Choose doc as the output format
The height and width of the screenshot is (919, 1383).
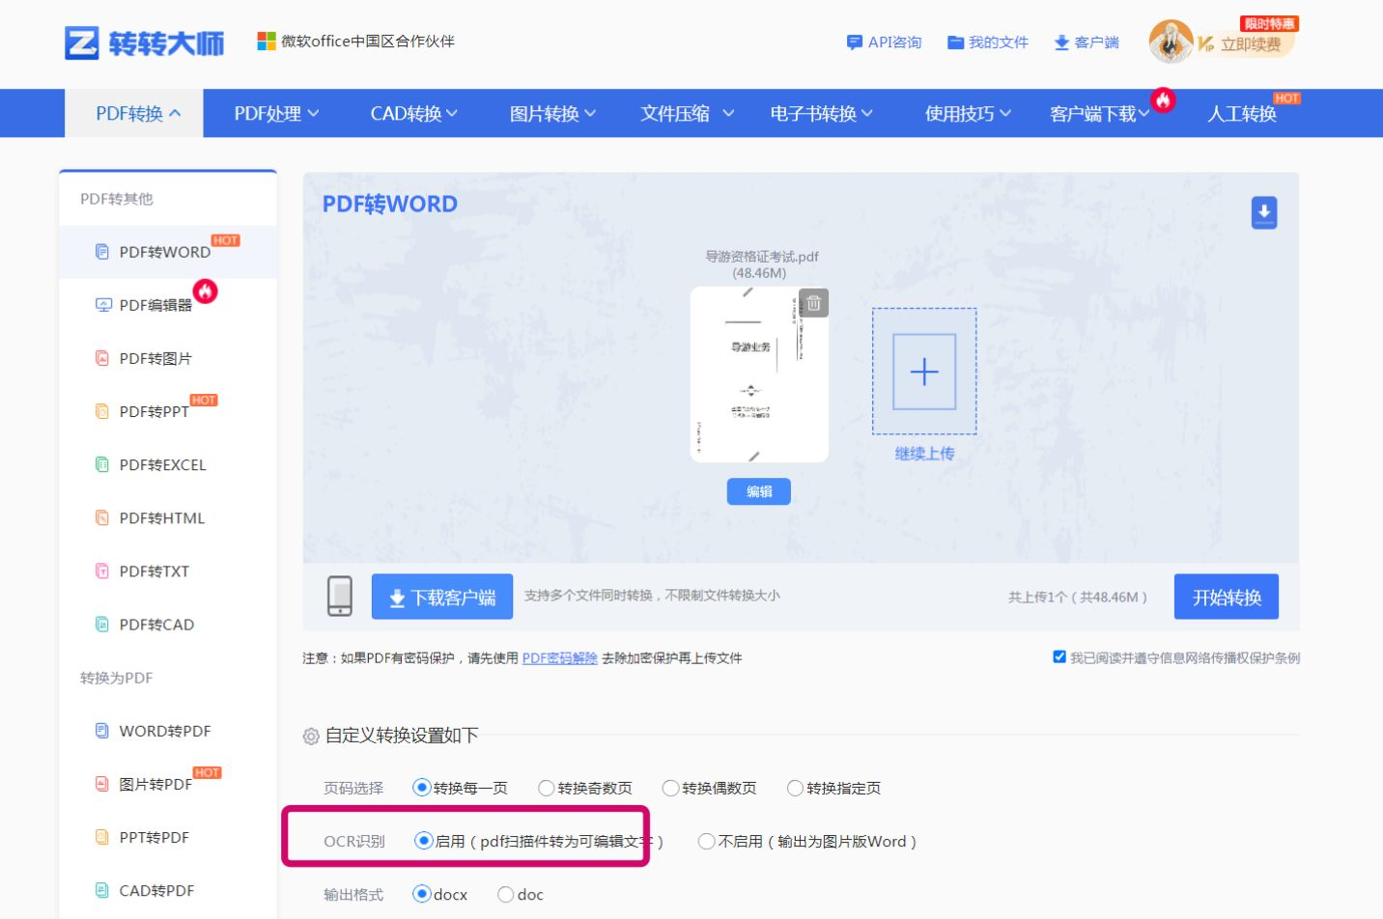506,895
